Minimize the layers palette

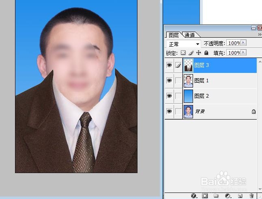pyautogui.click(x=253, y=28)
